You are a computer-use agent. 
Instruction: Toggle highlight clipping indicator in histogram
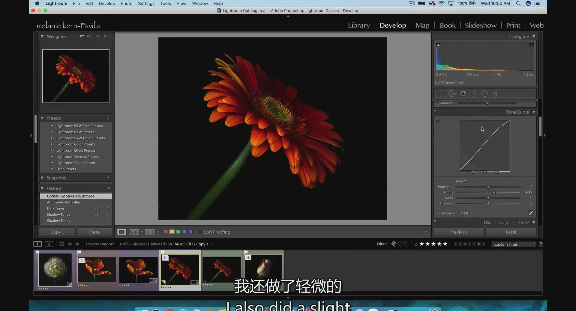pyautogui.click(x=531, y=45)
